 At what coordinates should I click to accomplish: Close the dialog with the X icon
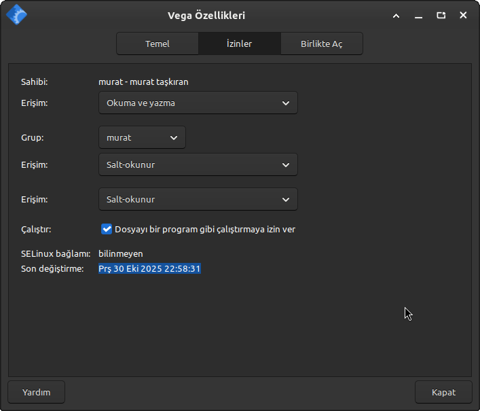463,16
